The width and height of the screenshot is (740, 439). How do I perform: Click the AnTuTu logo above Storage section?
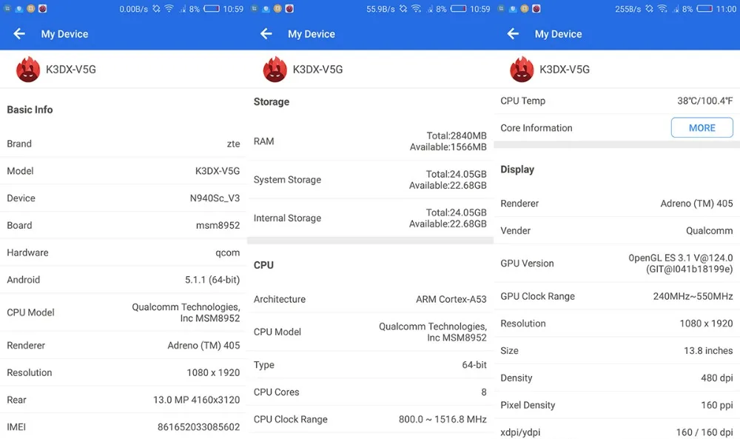(275, 70)
